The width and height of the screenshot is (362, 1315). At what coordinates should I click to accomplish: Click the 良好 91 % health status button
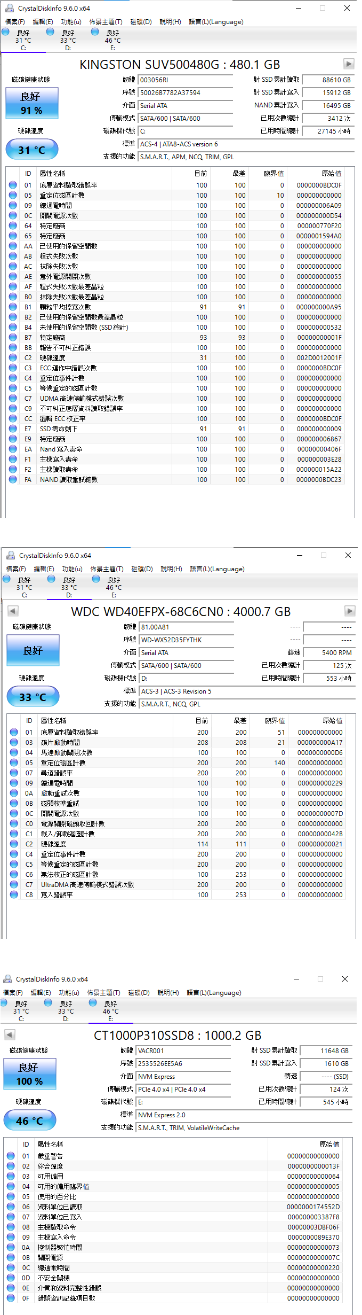pos(31,103)
